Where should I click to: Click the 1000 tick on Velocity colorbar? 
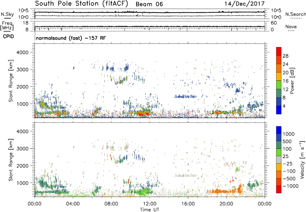pyautogui.click(x=289, y=134)
